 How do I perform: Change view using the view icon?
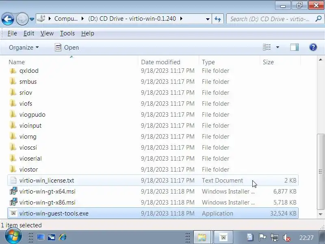tap(267, 47)
